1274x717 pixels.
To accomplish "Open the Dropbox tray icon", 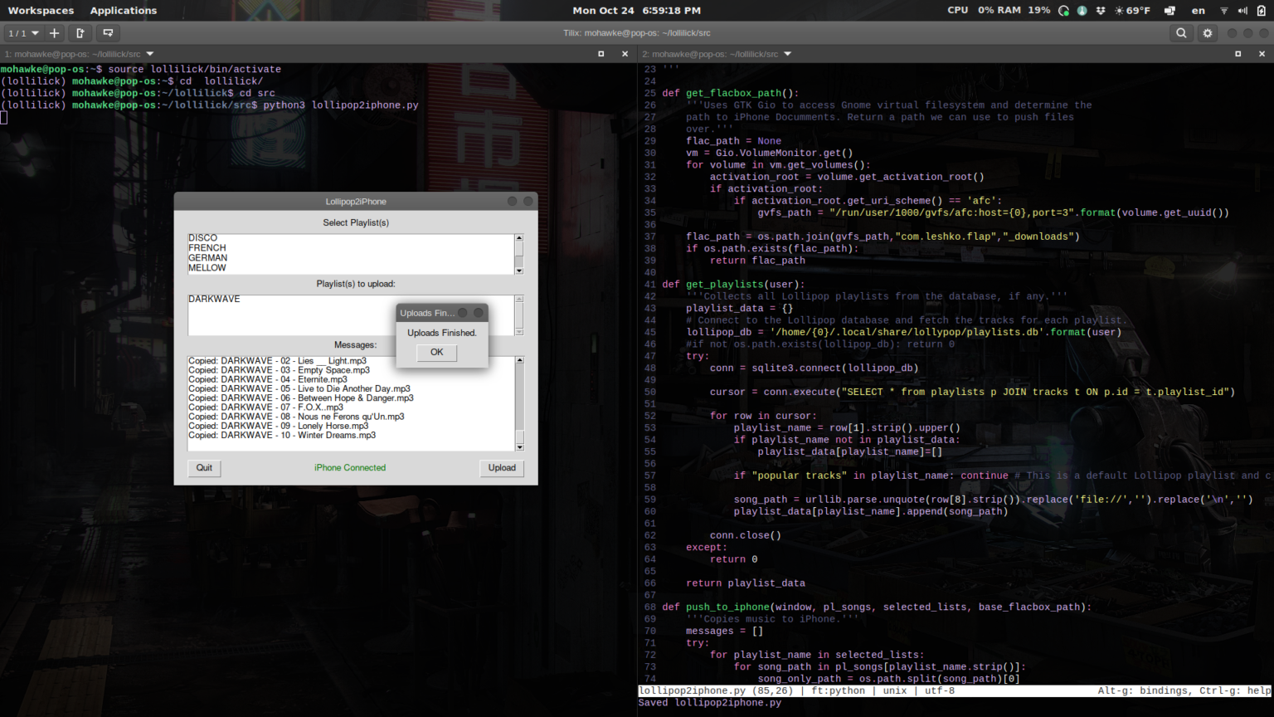I will pyautogui.click(x=1101, y=10).
